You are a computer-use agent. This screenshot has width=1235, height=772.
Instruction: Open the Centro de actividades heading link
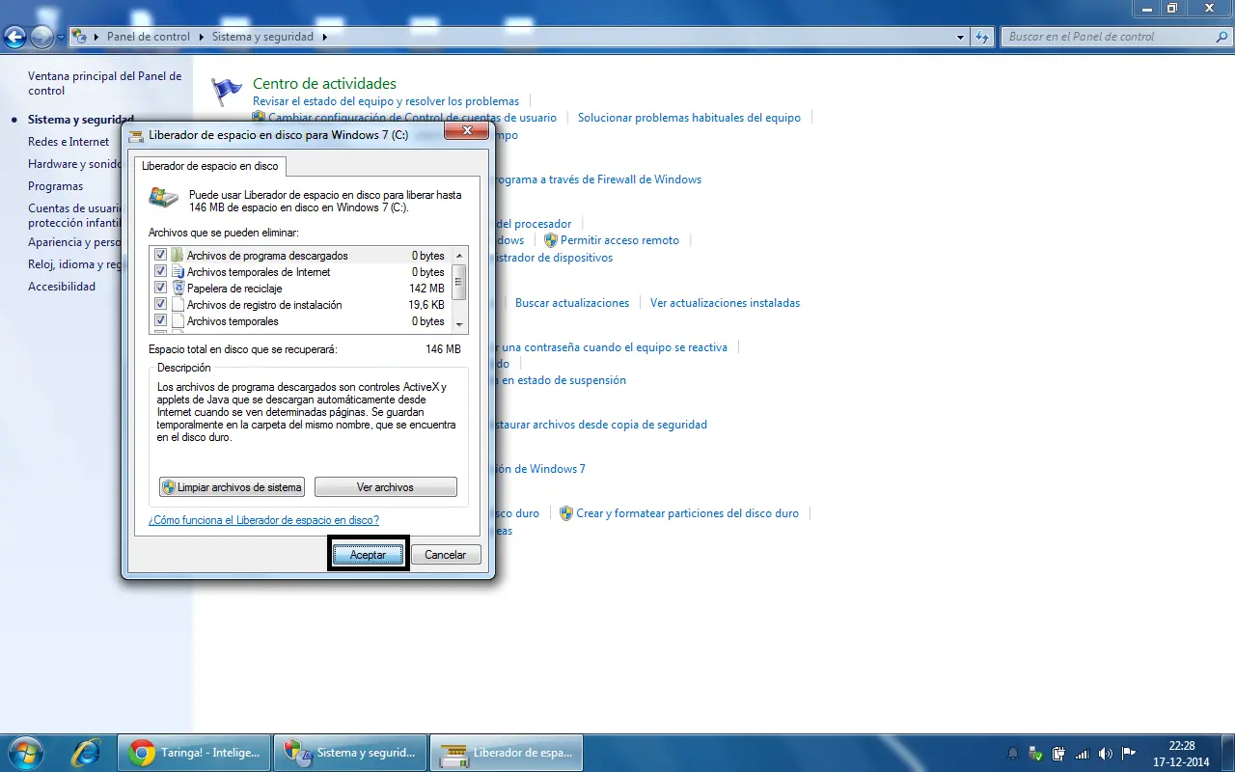pyautogui.click(x=324, y=84)
